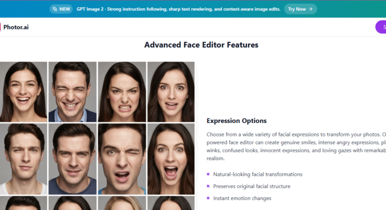Click the GPT Image 2 announcement text

pyautogui.click(x=178, y=9)
